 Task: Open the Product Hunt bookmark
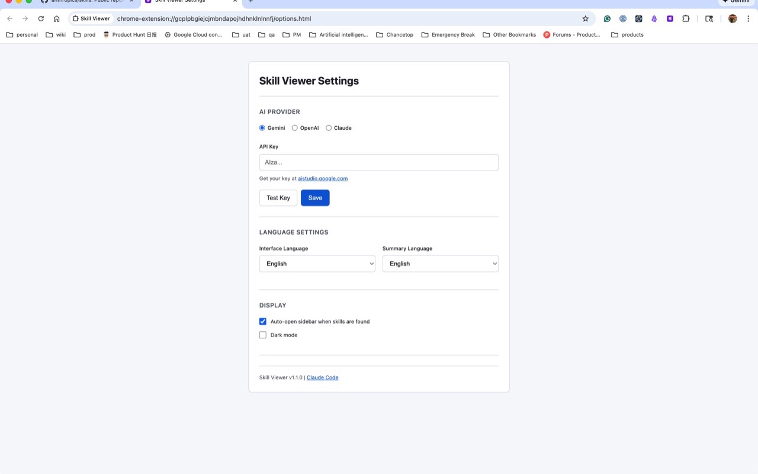(130, 35)
